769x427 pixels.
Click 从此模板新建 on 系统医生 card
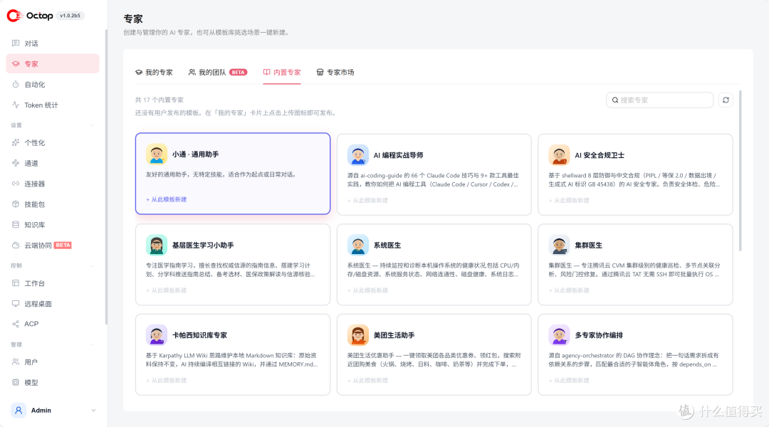[x=368, y=290]
